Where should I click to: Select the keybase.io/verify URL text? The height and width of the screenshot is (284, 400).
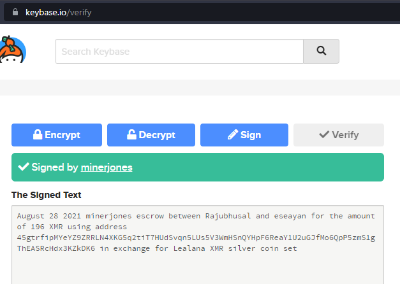[x=59, y=12]
